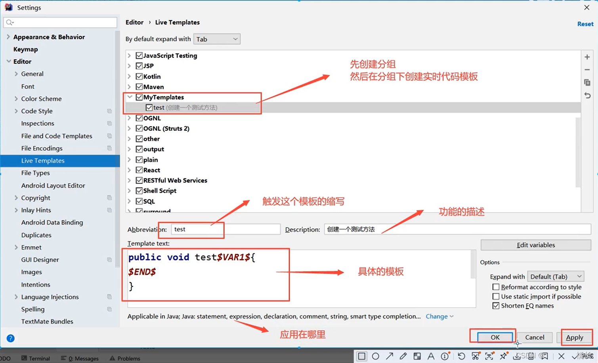The width and height of the screenshot is (598, 363).
Task: Add a new live template with plus icon
Action: pyautogui.click(x=587, y=57)
